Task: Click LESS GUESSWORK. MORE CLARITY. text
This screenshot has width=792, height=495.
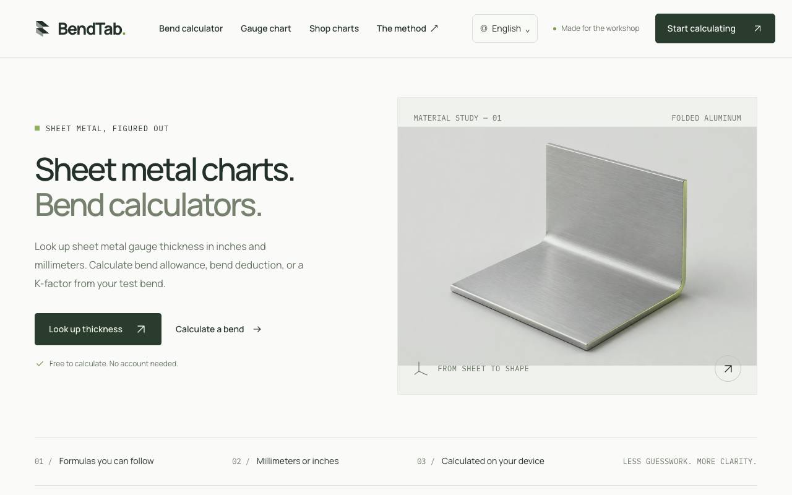Action: tap(690, 462)
